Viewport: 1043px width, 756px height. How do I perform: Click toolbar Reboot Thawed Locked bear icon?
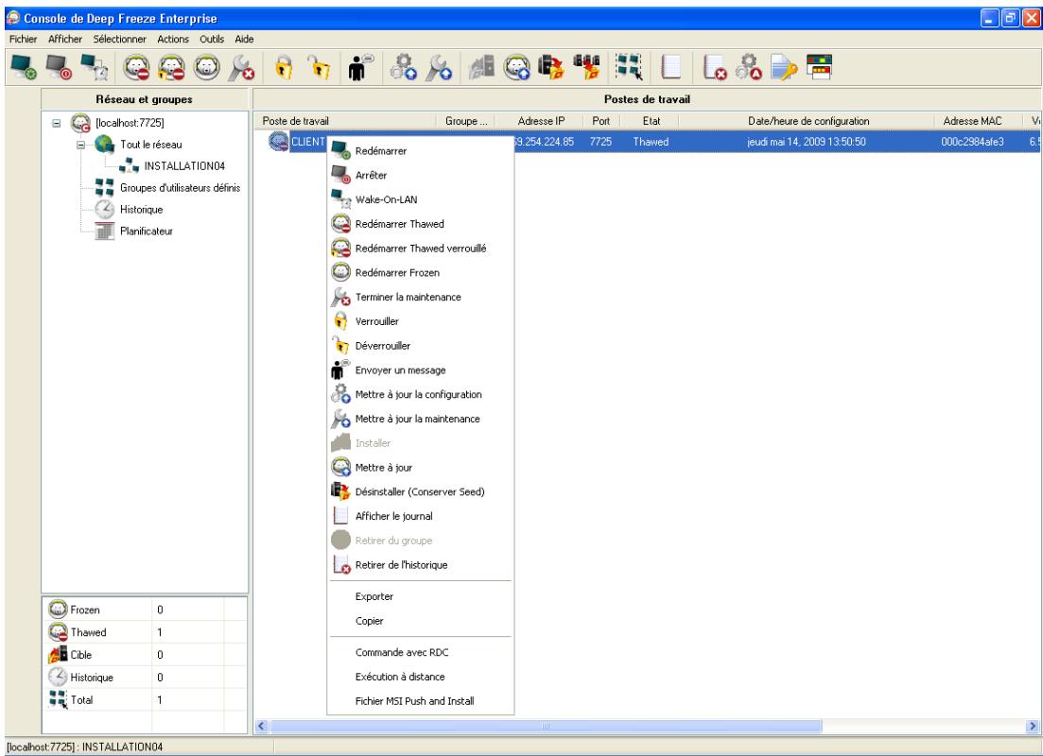pos(171,67)
